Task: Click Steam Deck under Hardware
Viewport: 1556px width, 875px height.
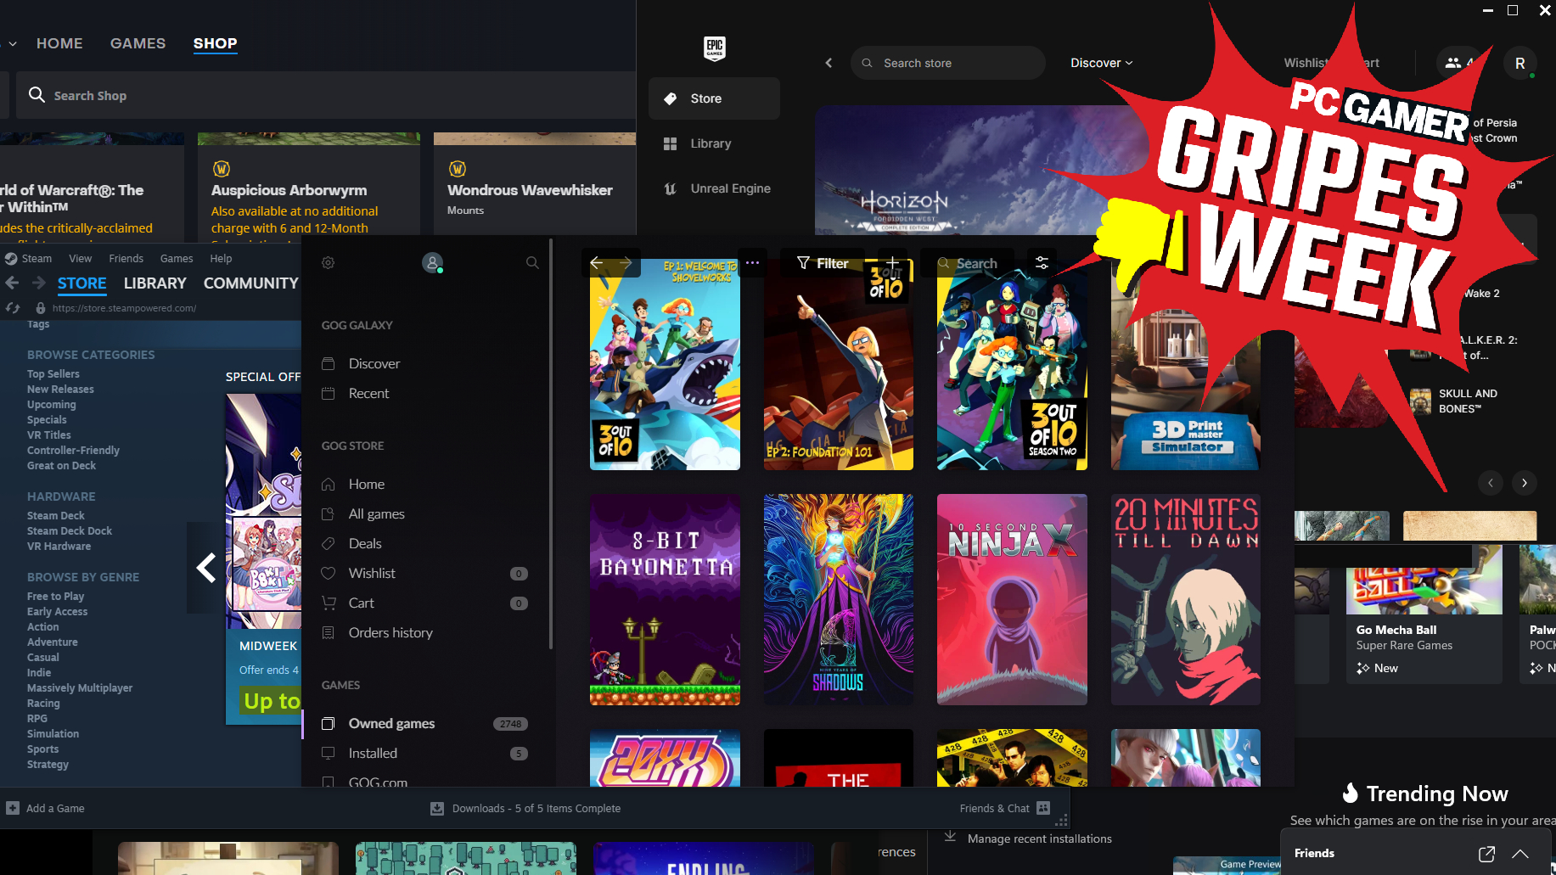Action: pyautogui.click(x=56, y=516)
